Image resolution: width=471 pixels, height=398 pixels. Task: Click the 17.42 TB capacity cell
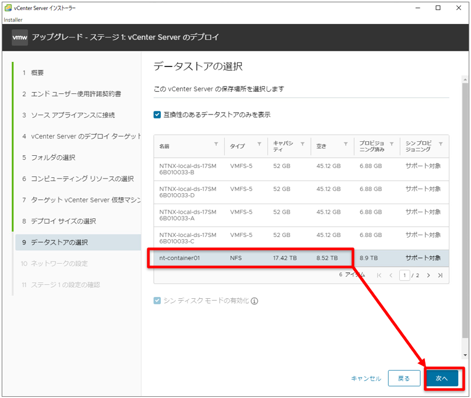[285, 258]
